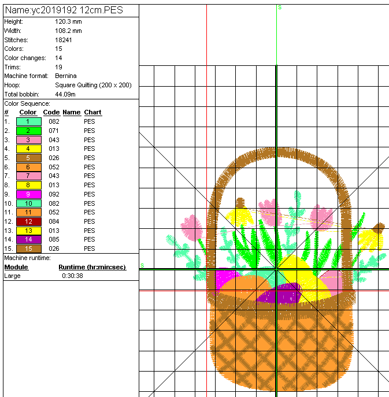The height and width of the screenshot is (397, 389).
Task: Click the Trims value 19
Action: pos(58,67)
